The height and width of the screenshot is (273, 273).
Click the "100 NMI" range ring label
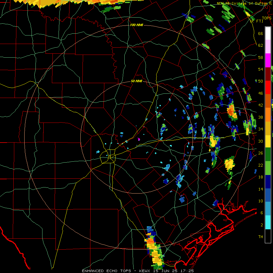[136, 25]
